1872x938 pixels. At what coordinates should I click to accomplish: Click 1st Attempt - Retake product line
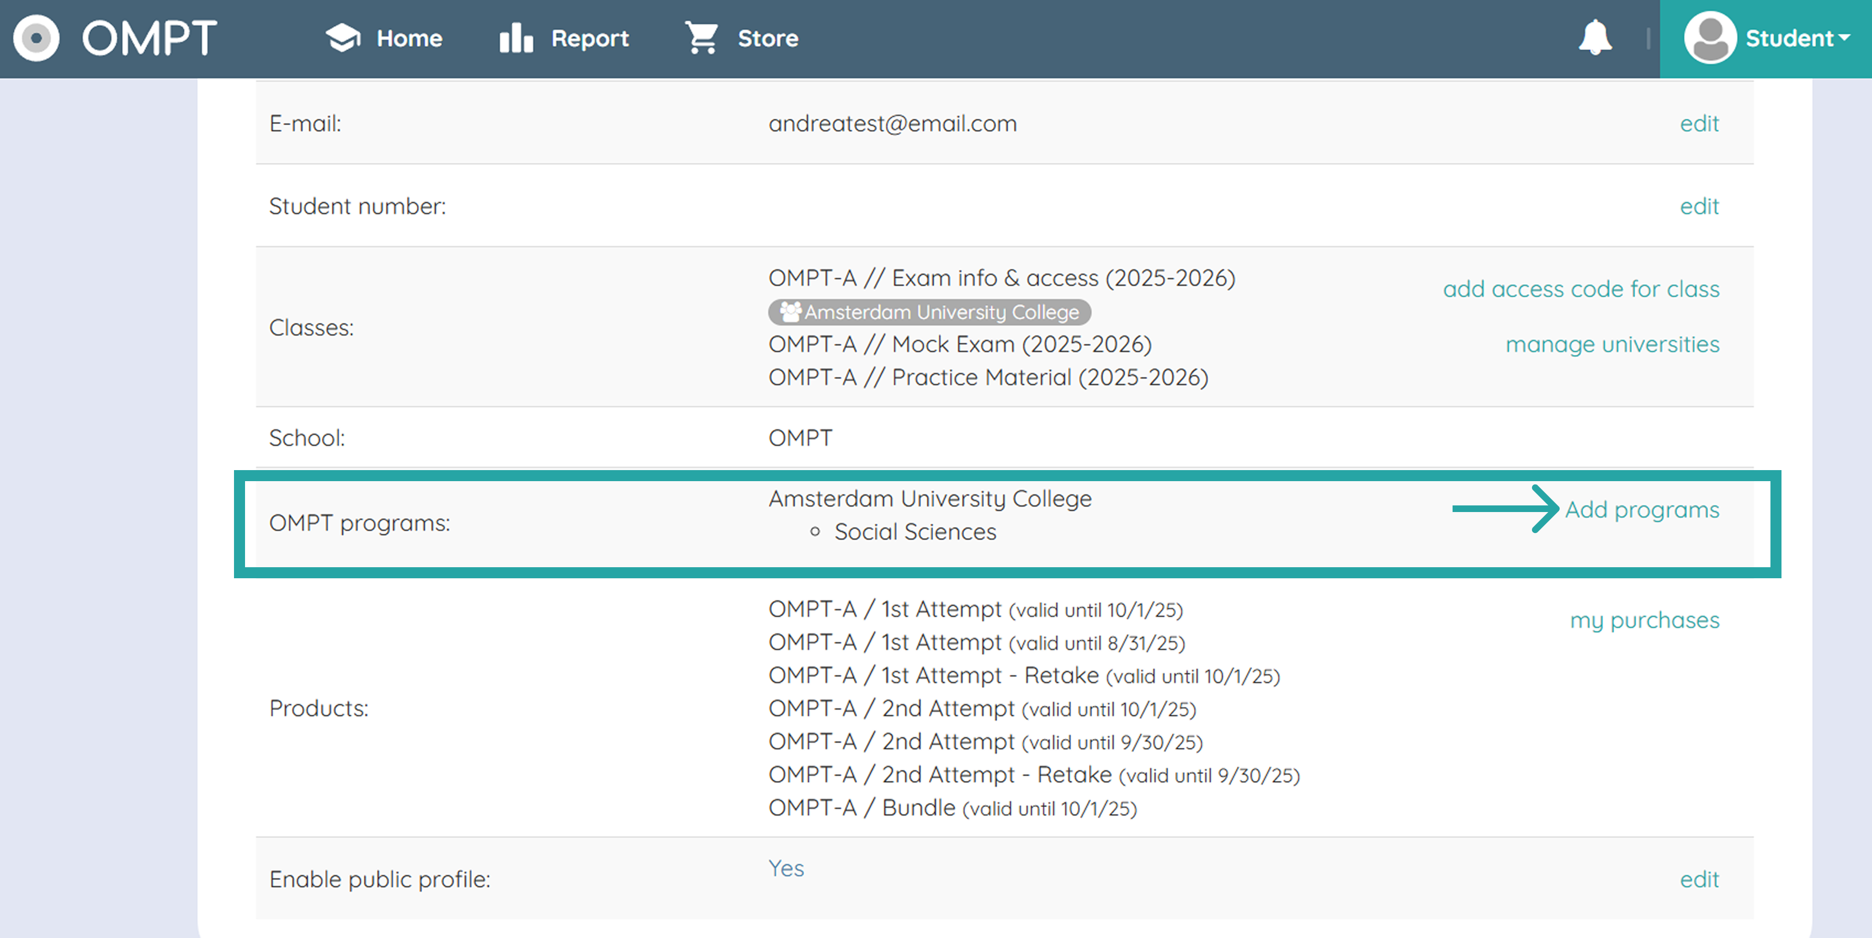pos(1024,676)
